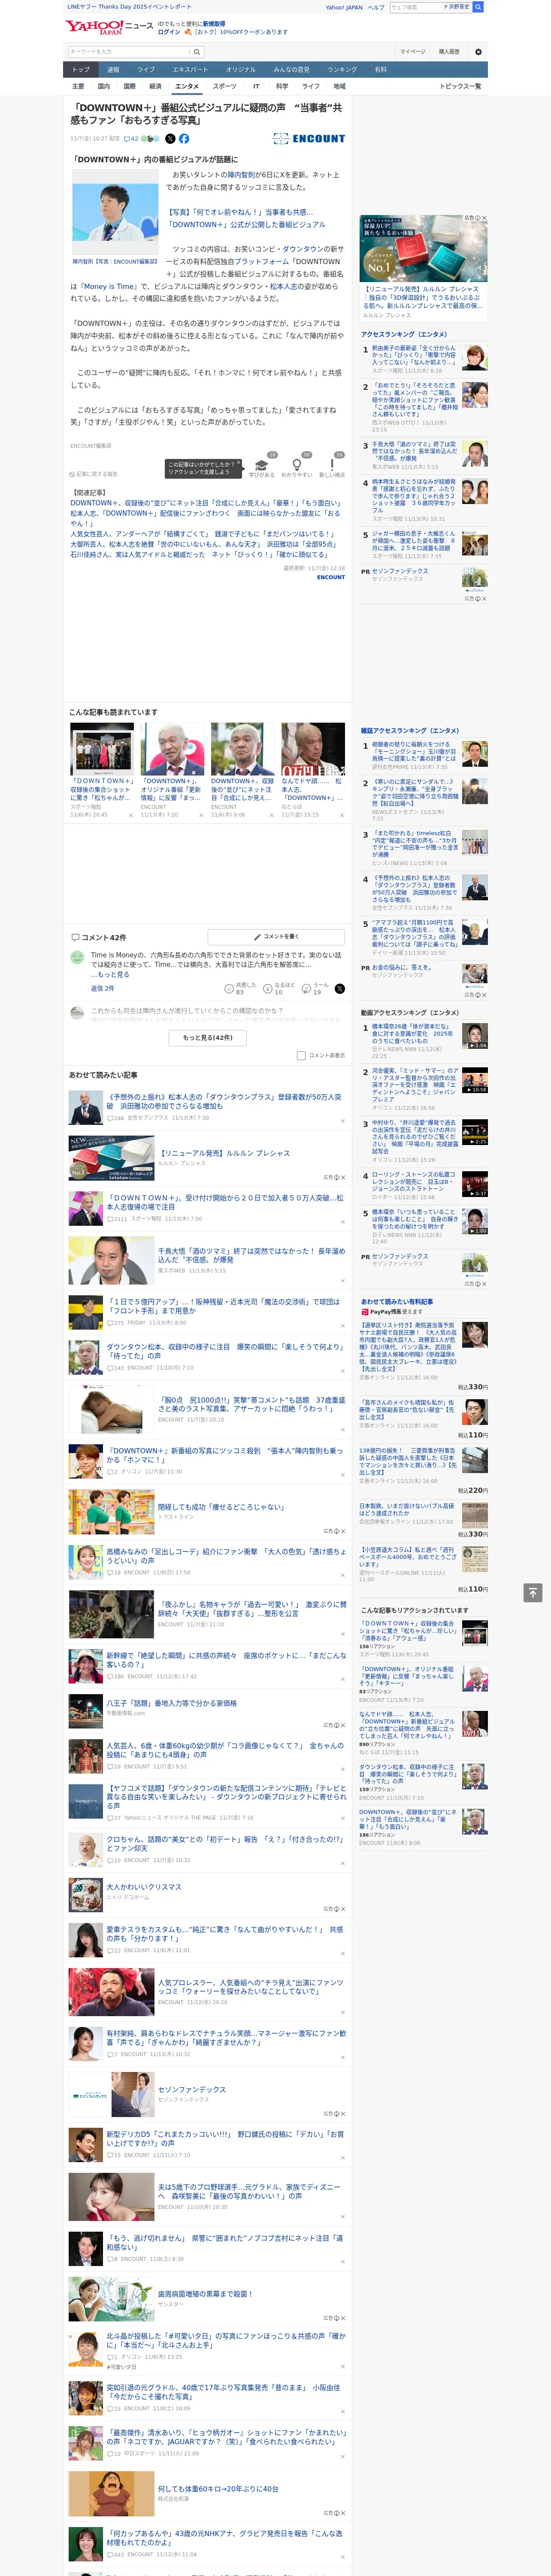This screenshot has height=2576, width=551.
Task: Open トピックス一覧 link
Action: tap(460, 86)
